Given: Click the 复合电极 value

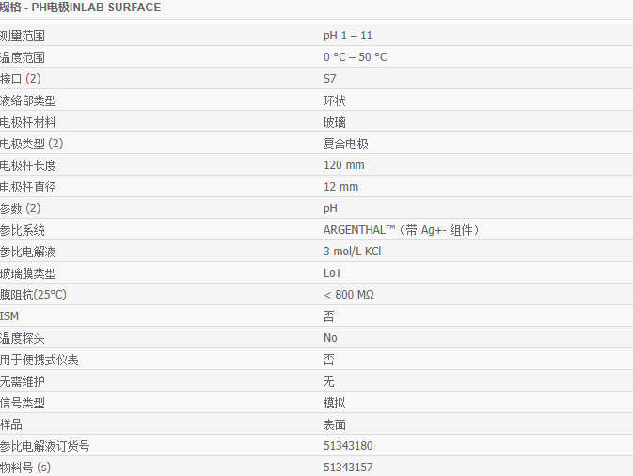Looking at the screenshot, I should coord(345,144).
